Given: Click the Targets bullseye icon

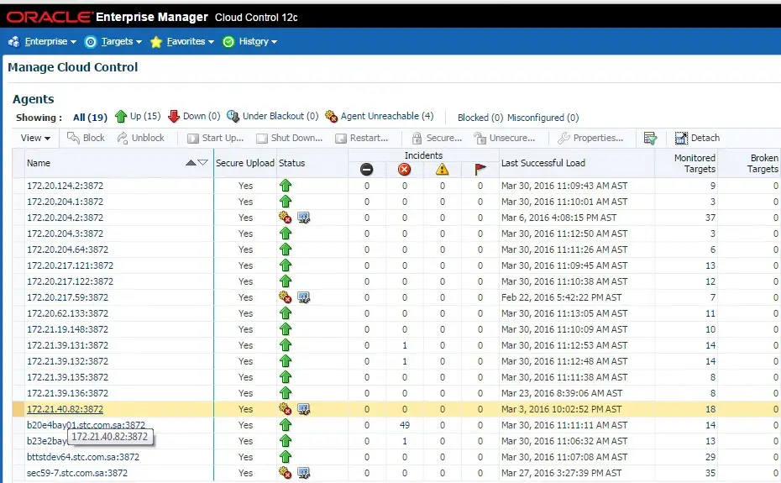Looking at the screenshot, I should tap(91, 42).
